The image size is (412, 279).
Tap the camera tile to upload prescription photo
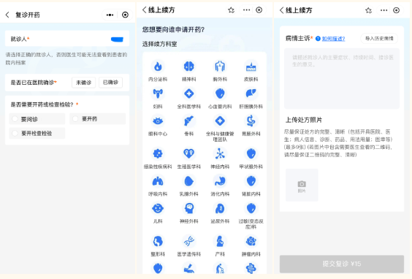(x=302, y=185)
